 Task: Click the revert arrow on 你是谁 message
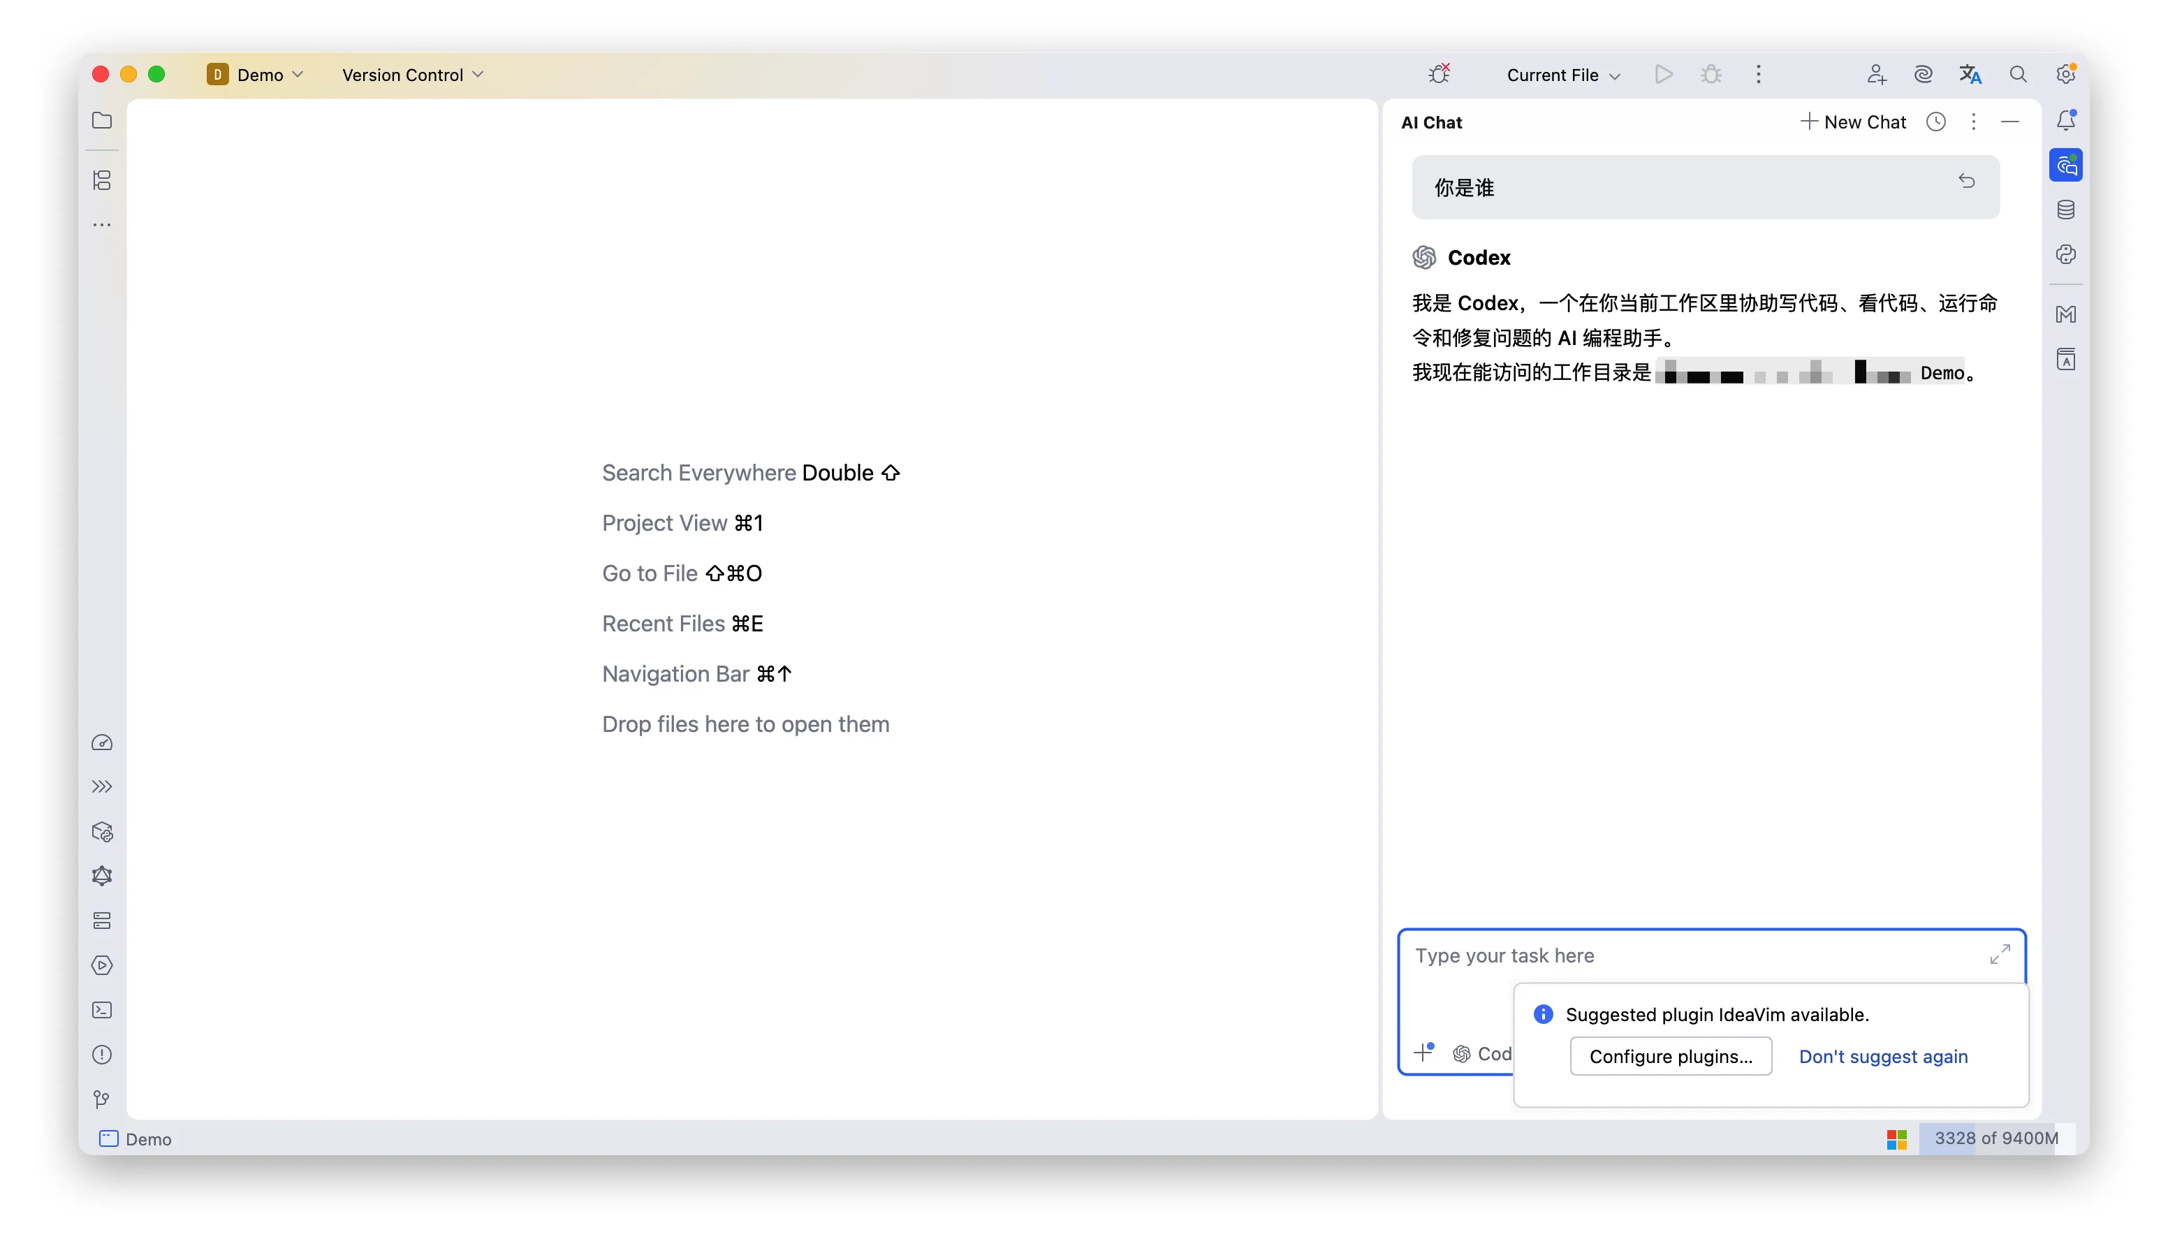(1966, 181)
